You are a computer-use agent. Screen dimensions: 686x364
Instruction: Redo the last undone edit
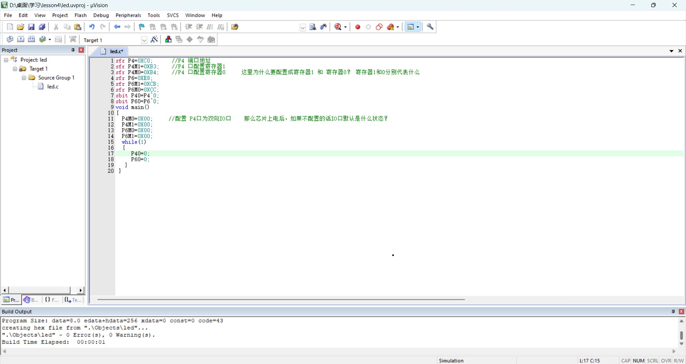pyautogui.click(x=103, y=27)
